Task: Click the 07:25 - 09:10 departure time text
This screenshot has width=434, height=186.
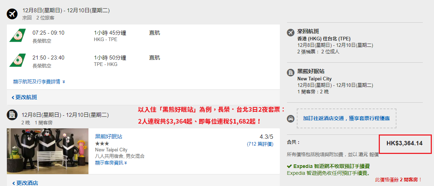Action: [48, 33]
